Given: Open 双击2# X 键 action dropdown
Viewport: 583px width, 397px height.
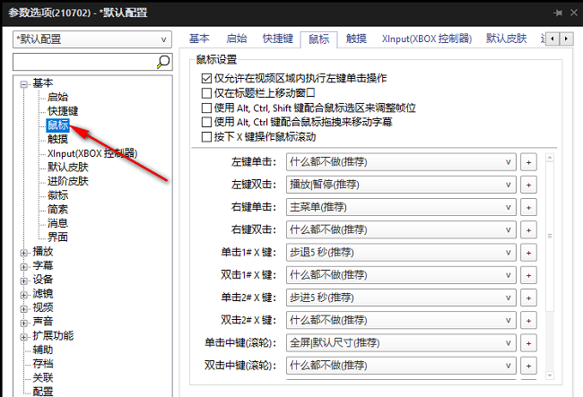Looking at the screenshot, I should point(401,321).
